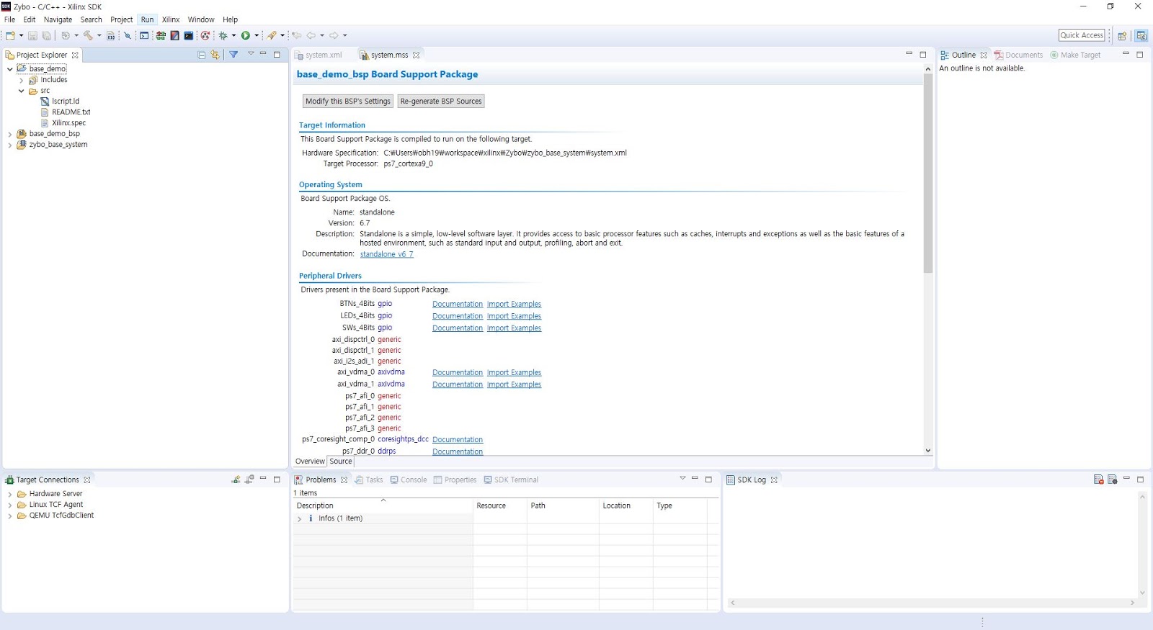1153x630 pixels.
Task: Click the Quick Access field
Action: (x=1082, y=35)
